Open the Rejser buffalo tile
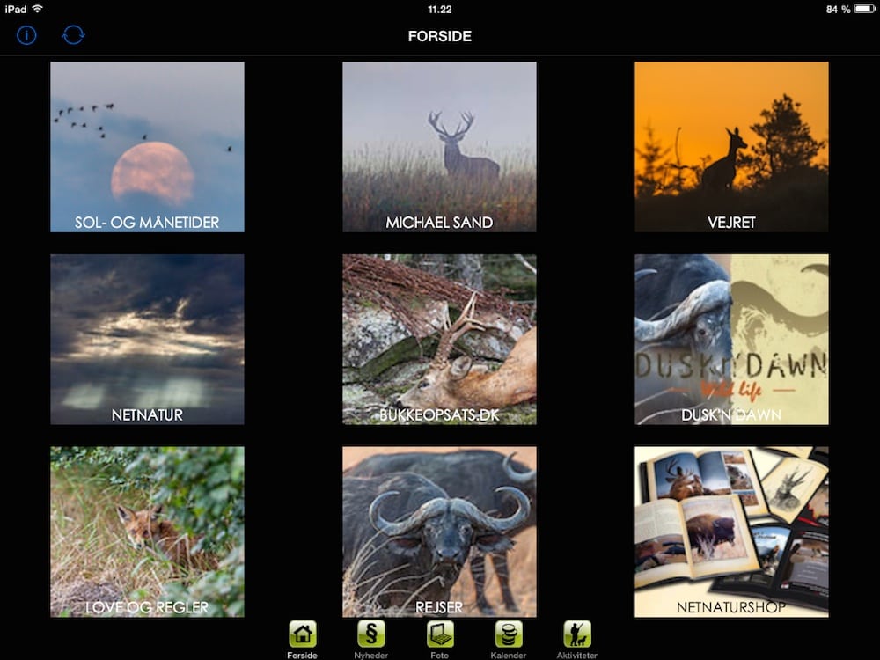 click(439, 532)
